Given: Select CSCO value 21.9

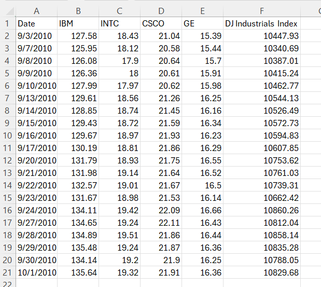Looking at the screenshot, I should pos(161,260).
